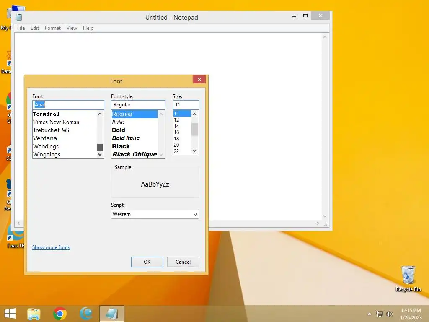
Task: Open Google Chrome from the taskbar
Action: (x=60, y=314)
